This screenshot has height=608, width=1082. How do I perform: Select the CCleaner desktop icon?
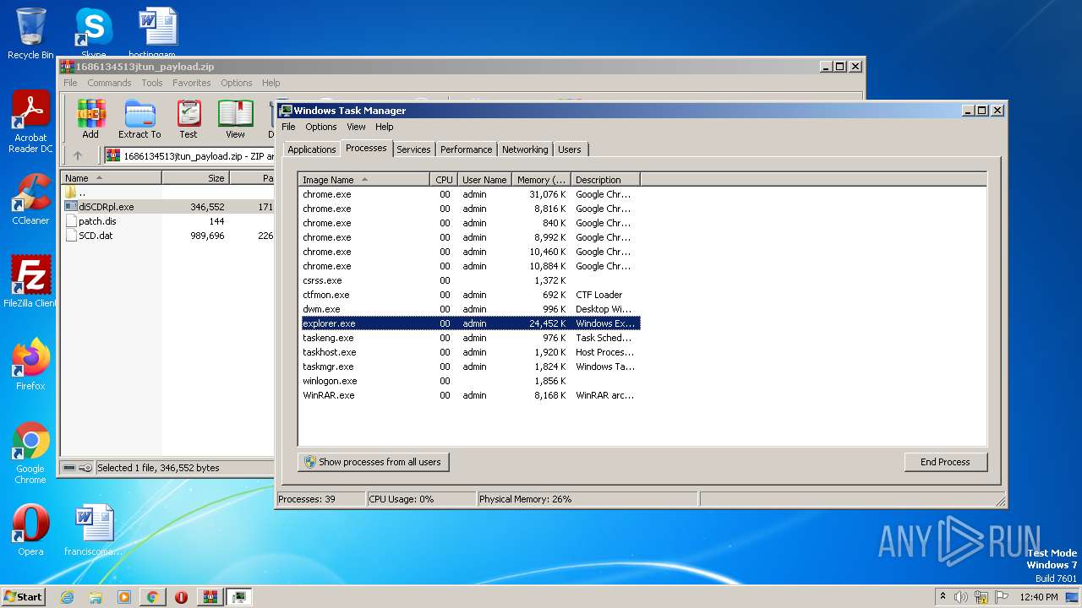point(30,199)
